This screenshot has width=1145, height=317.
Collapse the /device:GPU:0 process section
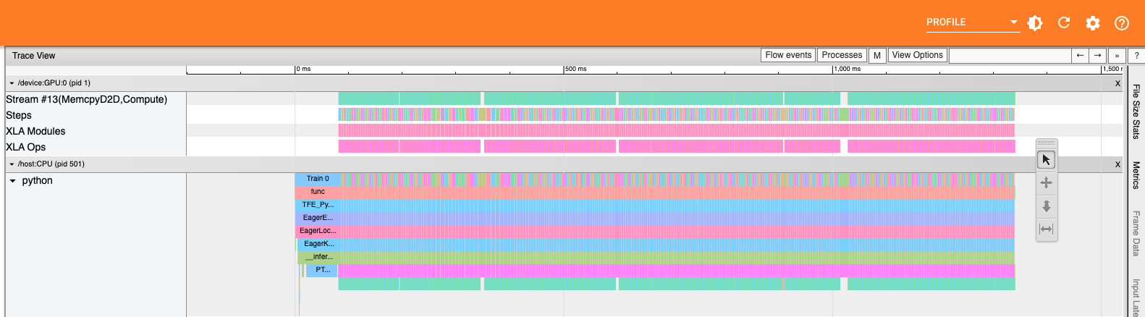click(x=12, y=83)
